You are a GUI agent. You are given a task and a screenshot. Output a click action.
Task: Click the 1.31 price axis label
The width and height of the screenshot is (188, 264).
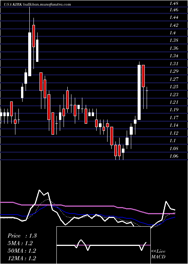(174, 64)
